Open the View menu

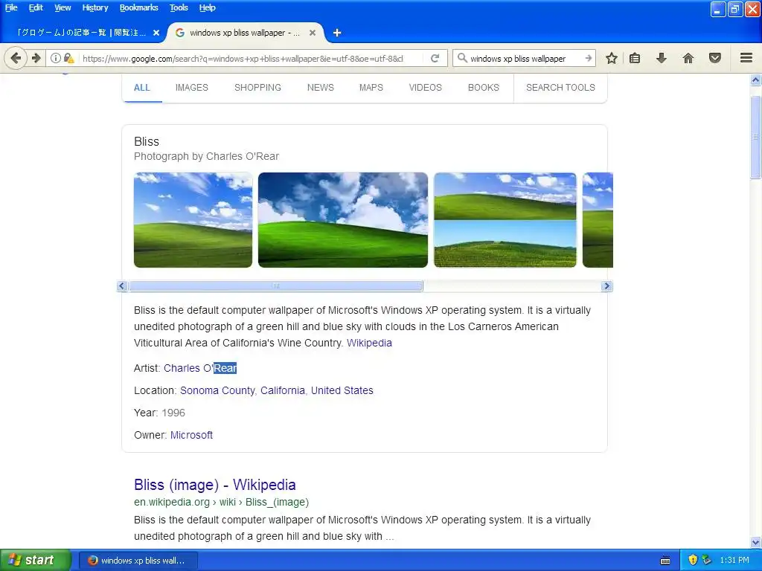pyautogui.click(x=63, y=7)
